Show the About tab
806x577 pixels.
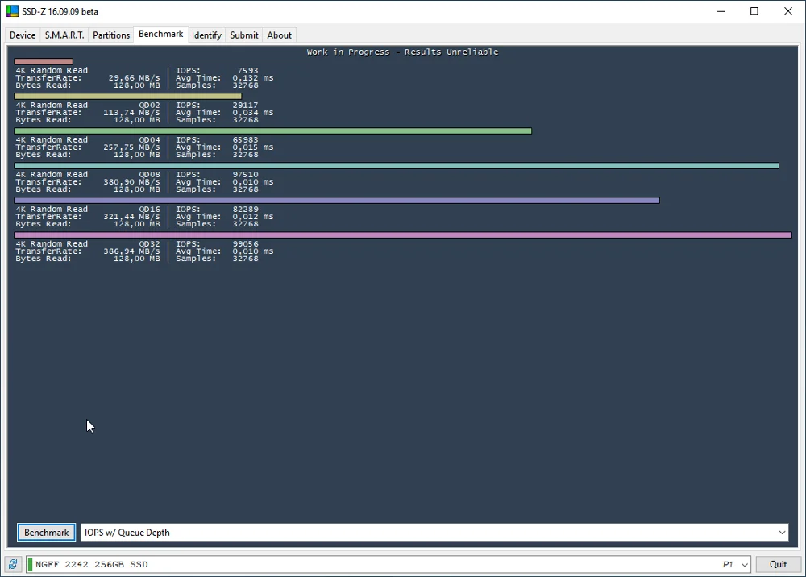[x=279, y=35]
